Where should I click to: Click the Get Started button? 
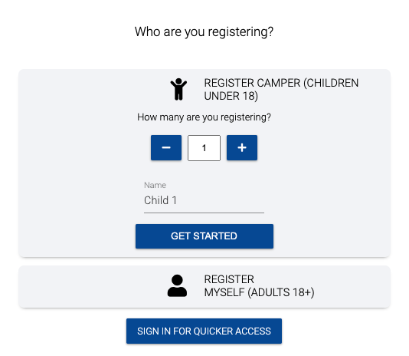pos(204,236)
